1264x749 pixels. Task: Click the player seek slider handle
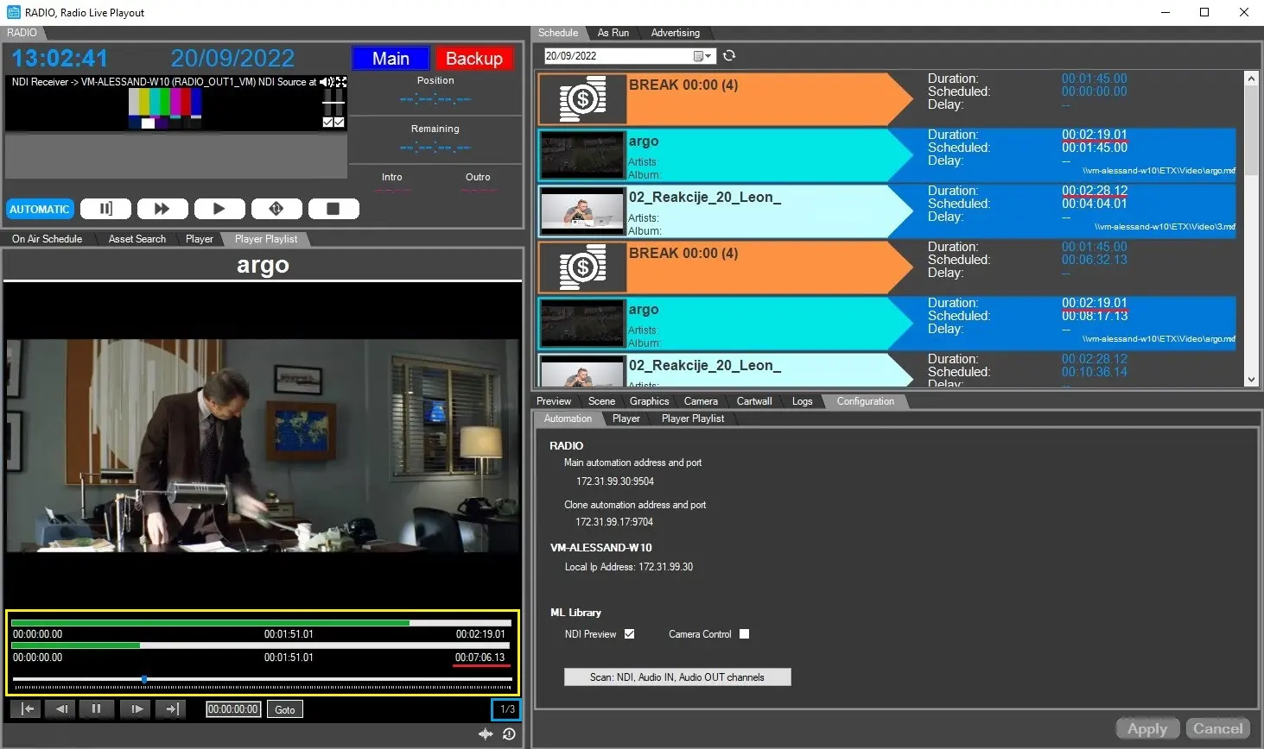click(x=144, y=679)
